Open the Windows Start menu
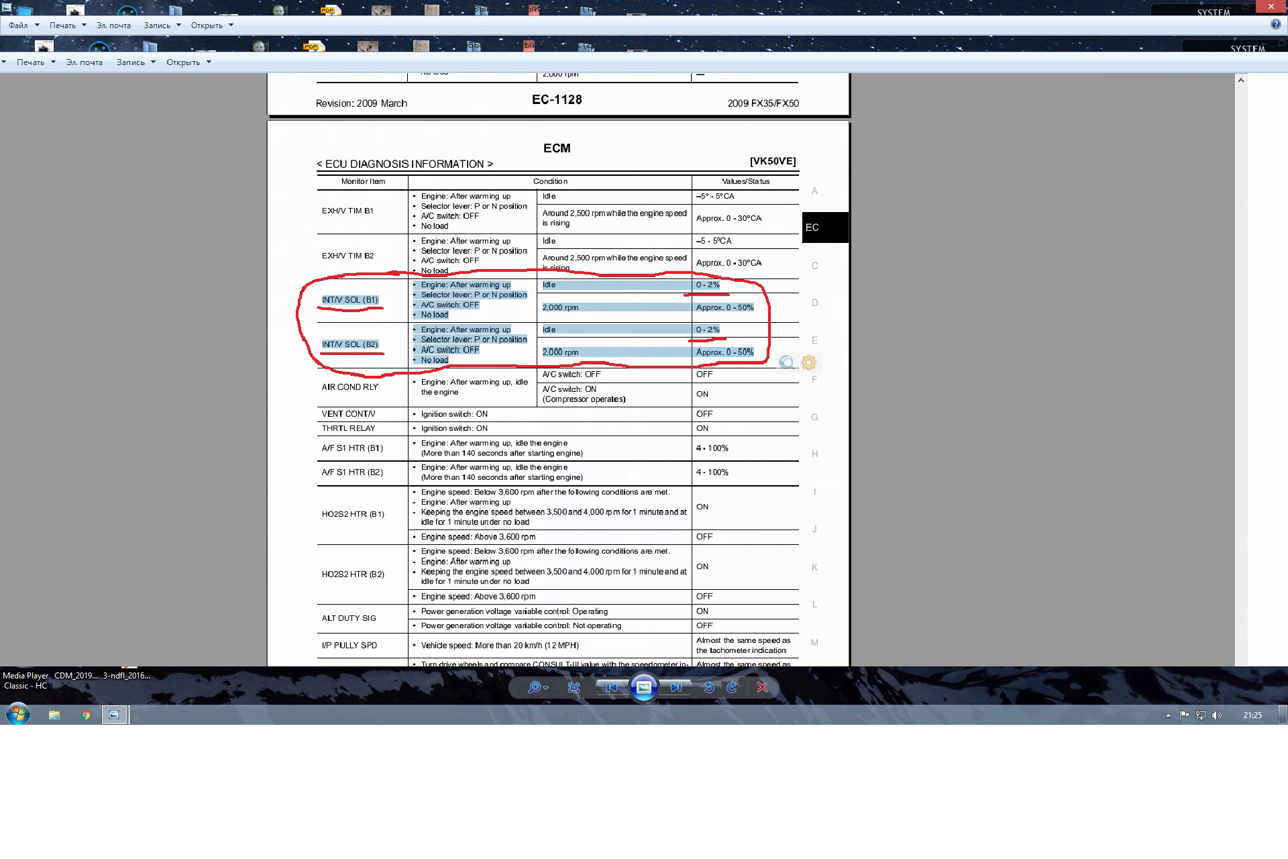Screen dimensions: 1288x859 coord(18,714)
